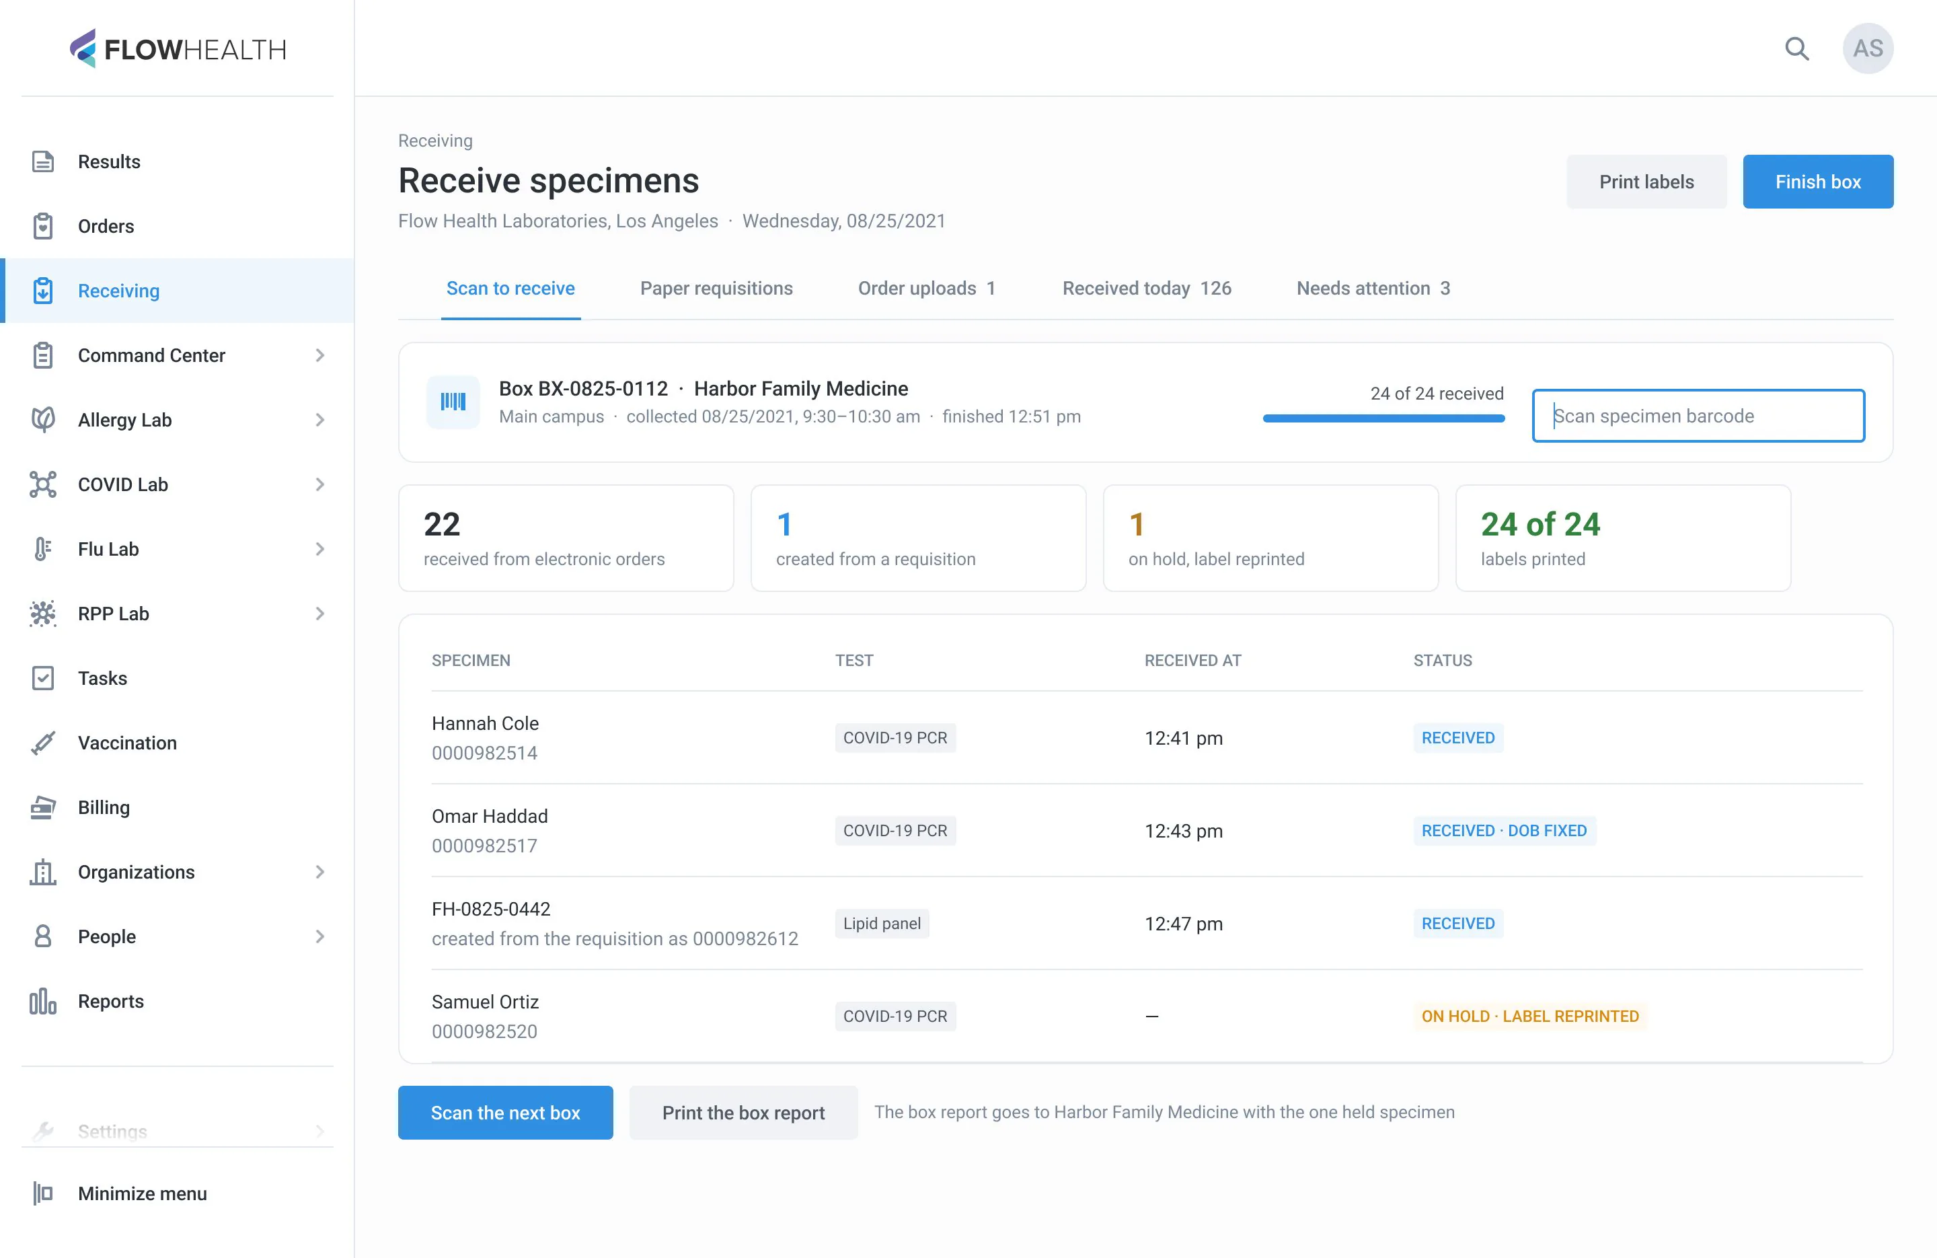1937x1258 pixels.
Task: Click the Reports bar chart icon
Action: (x=43, y=1001)
